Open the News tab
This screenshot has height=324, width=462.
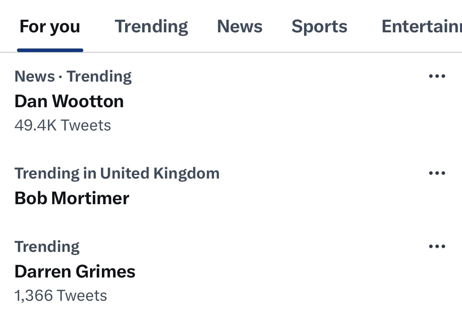pos(240,27)
